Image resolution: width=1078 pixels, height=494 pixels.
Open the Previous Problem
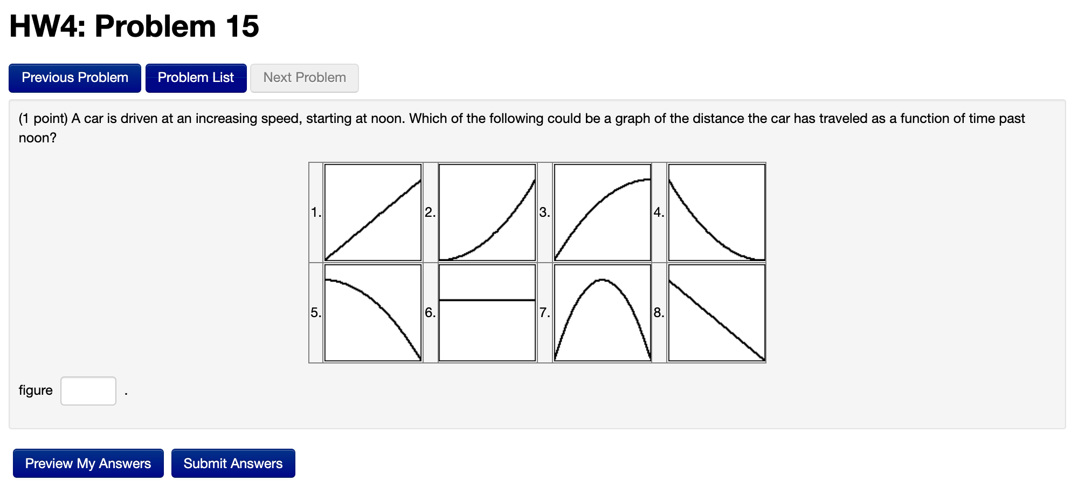(x=74, y=77)
